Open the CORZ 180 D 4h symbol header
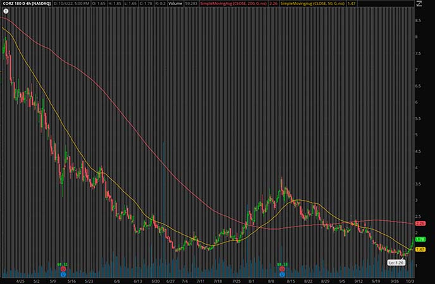The image size is (435, 284). tap(25, 4)
